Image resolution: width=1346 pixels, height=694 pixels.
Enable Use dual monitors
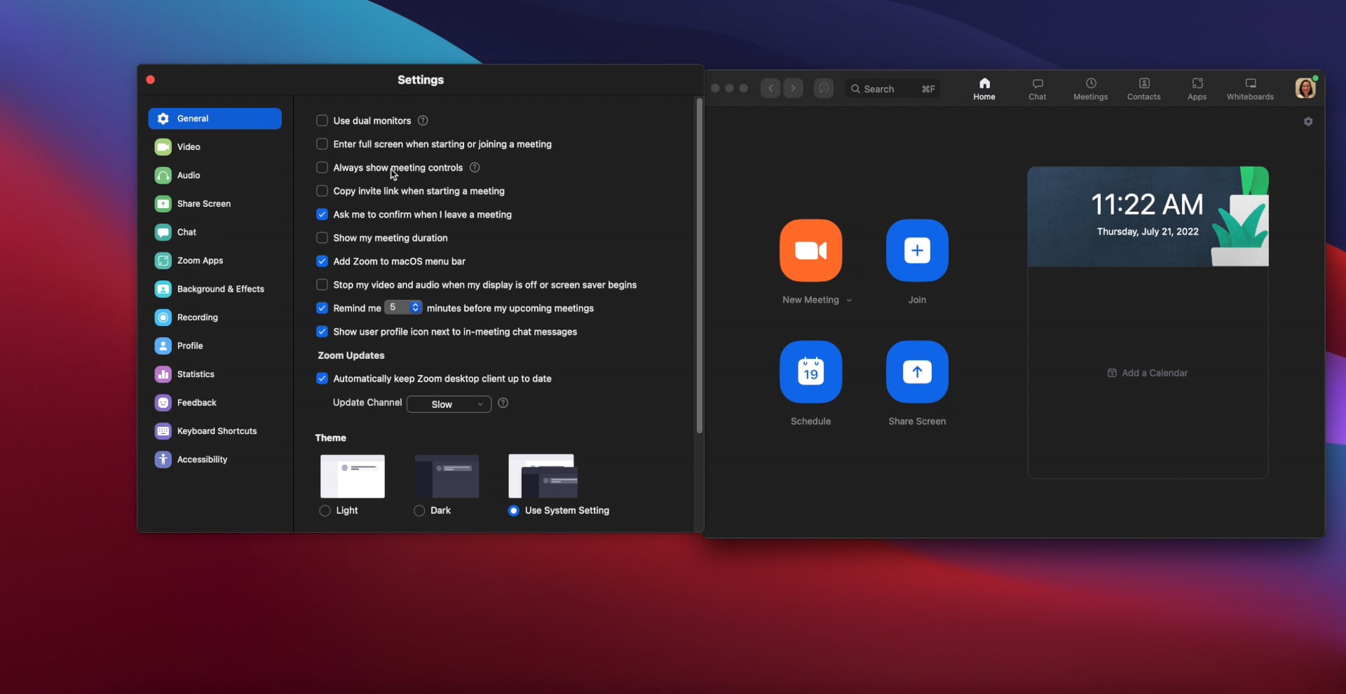click(x=322, y=121)
